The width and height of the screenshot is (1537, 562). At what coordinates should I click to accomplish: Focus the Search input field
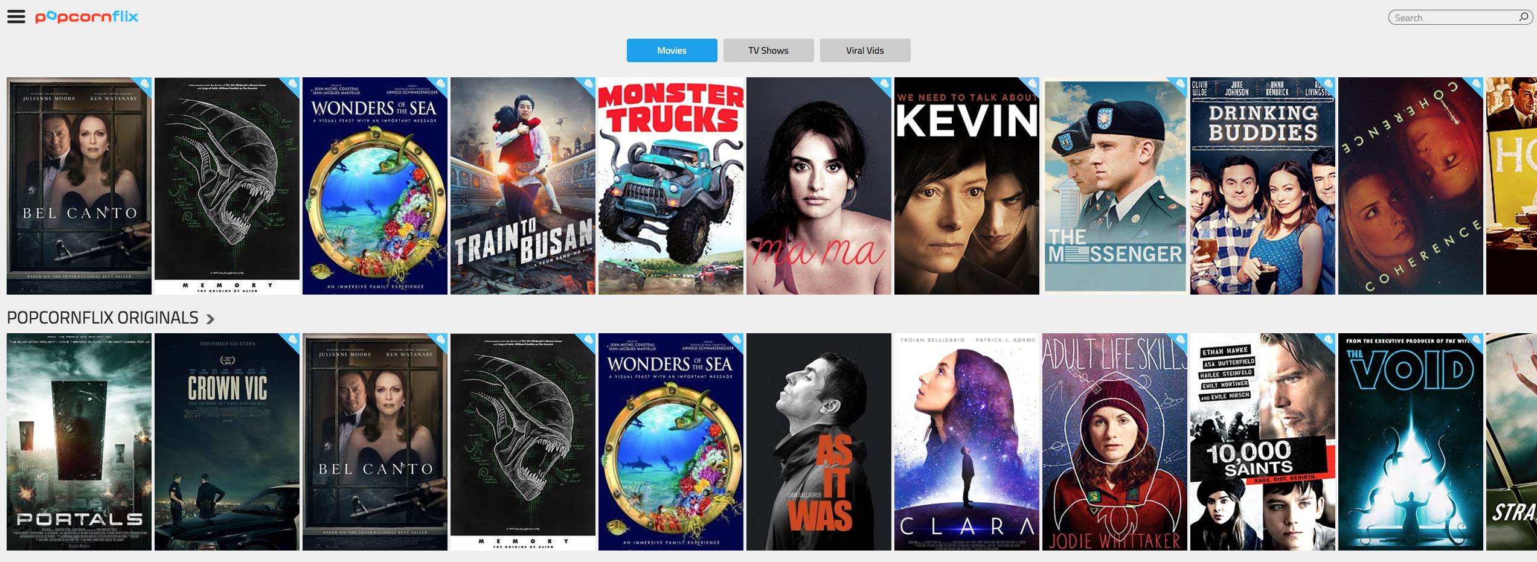(x=1453, y=18)
